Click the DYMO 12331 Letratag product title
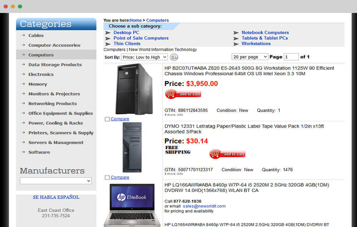 pos(244,129)
